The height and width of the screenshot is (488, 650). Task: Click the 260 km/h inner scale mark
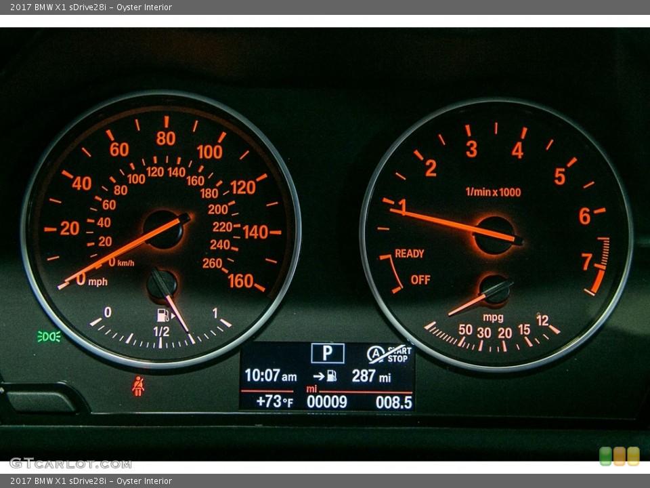pos(212,263)
